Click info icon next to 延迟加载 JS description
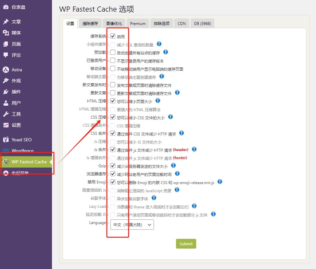Image resolution: width=316 pixels, height=269 pixels. coord(213,214)
